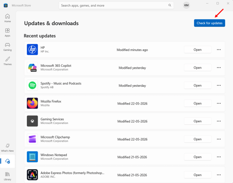Select the 'Mozilla Firefox' title text
This screenshot has height=183, width=233.
coord(51,101)
